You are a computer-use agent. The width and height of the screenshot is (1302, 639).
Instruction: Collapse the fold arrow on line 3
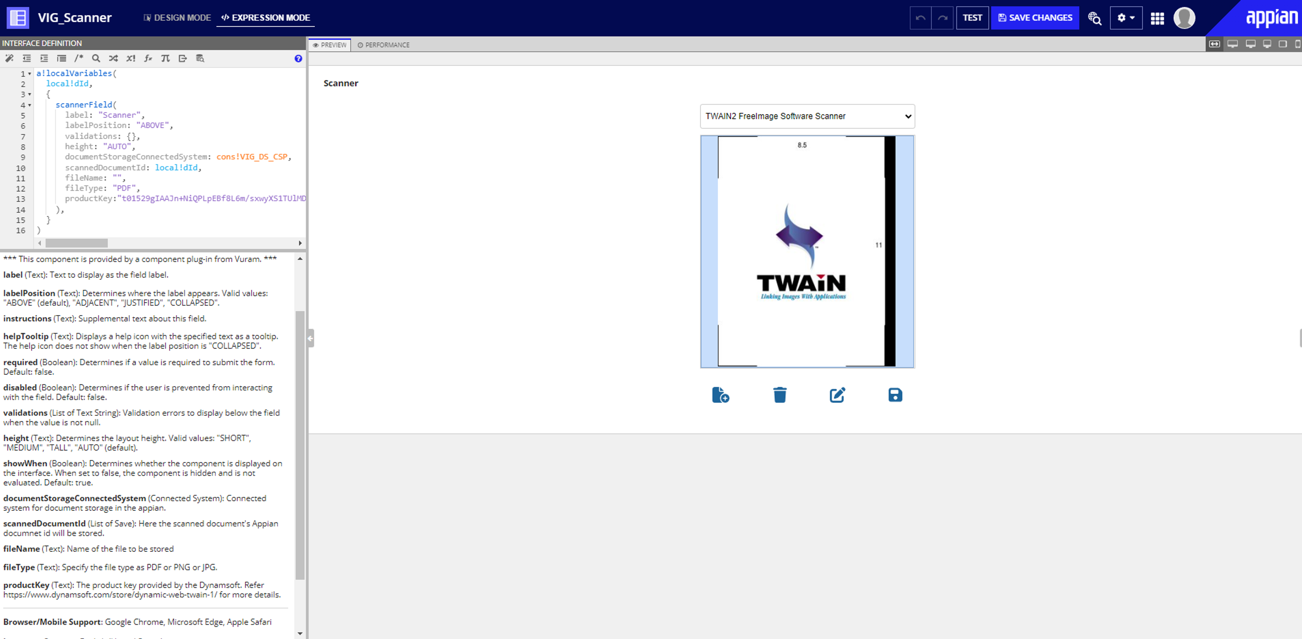(30, 95)
